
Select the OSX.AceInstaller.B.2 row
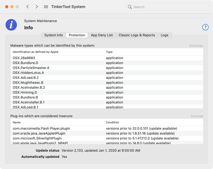click(x=107, y=87)
